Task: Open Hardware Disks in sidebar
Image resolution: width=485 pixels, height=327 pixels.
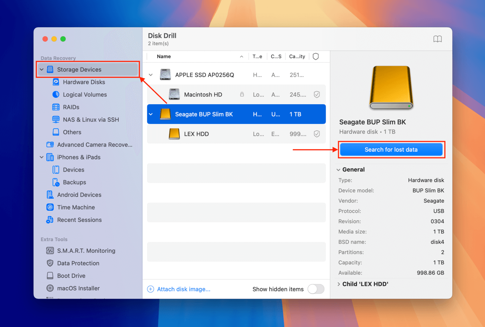Action: [84, 82]
